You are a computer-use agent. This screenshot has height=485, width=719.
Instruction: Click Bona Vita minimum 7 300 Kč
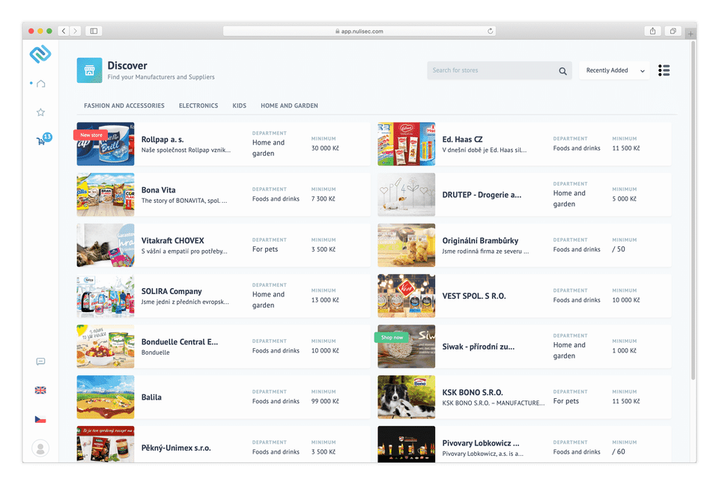pyautogui.click(x=324, y=199)
